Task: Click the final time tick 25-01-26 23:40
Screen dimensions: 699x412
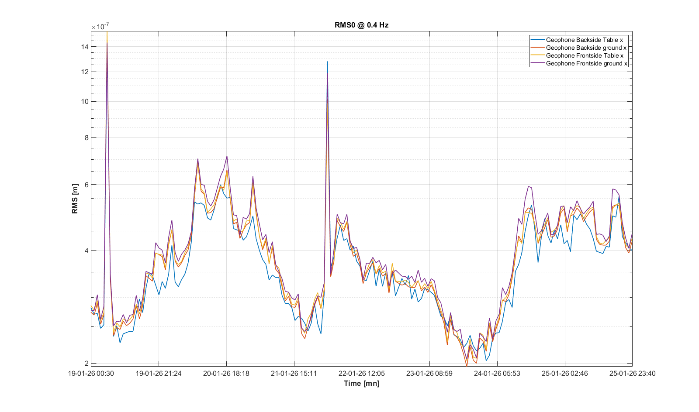Action: click(632, 374)
